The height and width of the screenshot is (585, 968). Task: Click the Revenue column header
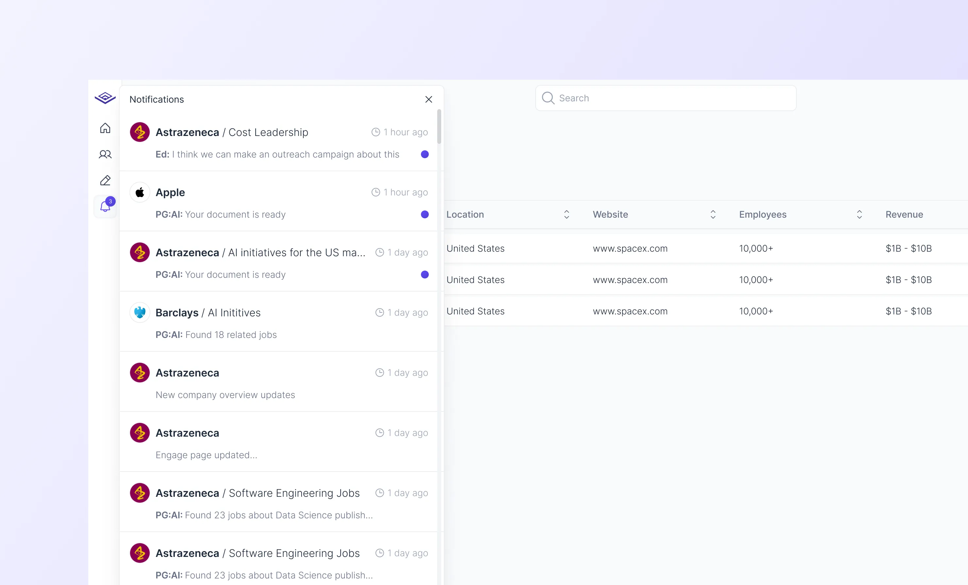coord(904,214)
